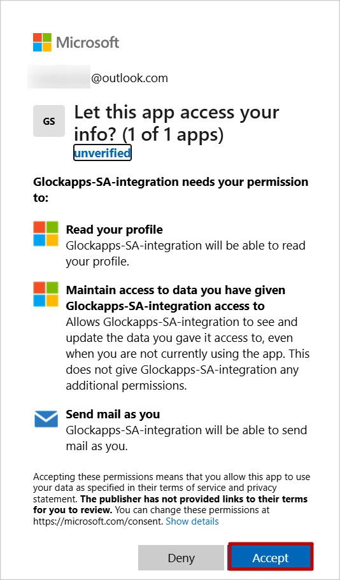
Task: Click the @outlook.com account email
Action: click(x=129, y=78)
